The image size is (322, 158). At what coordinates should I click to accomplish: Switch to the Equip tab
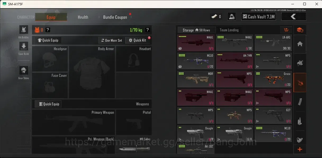coord(51,17)
